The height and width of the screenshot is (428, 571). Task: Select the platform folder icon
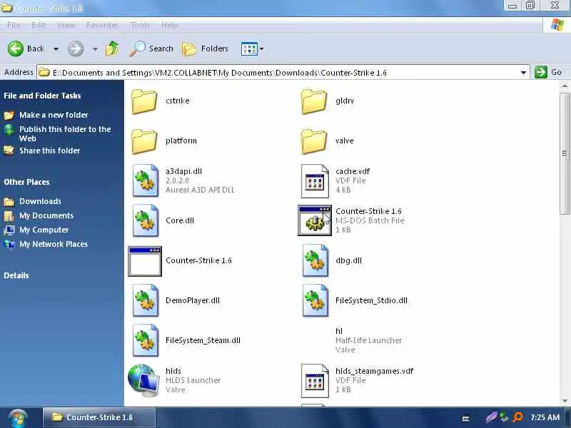(144, 141)
